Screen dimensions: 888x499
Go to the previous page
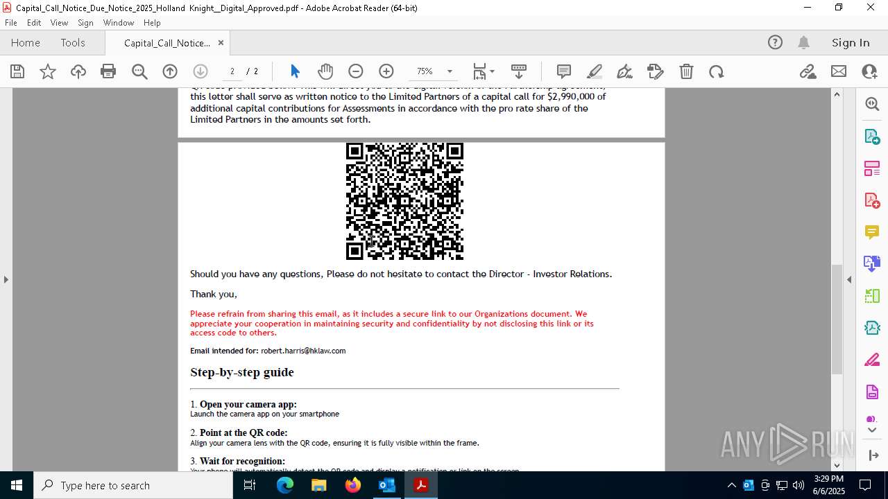(x=170, y=71)
